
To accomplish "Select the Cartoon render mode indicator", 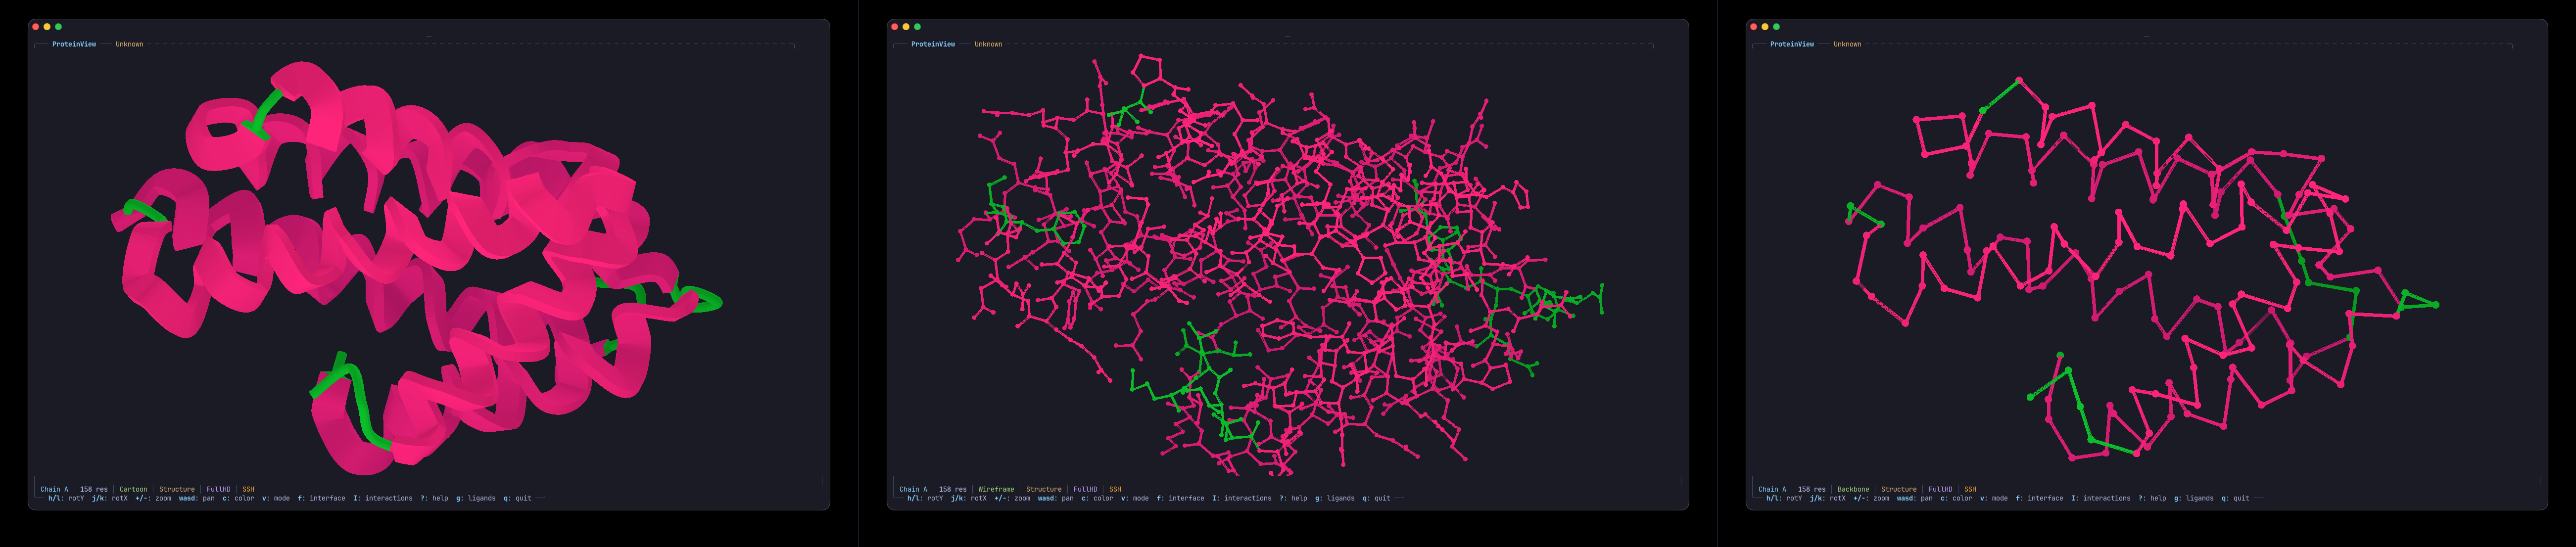I will 134,489.
